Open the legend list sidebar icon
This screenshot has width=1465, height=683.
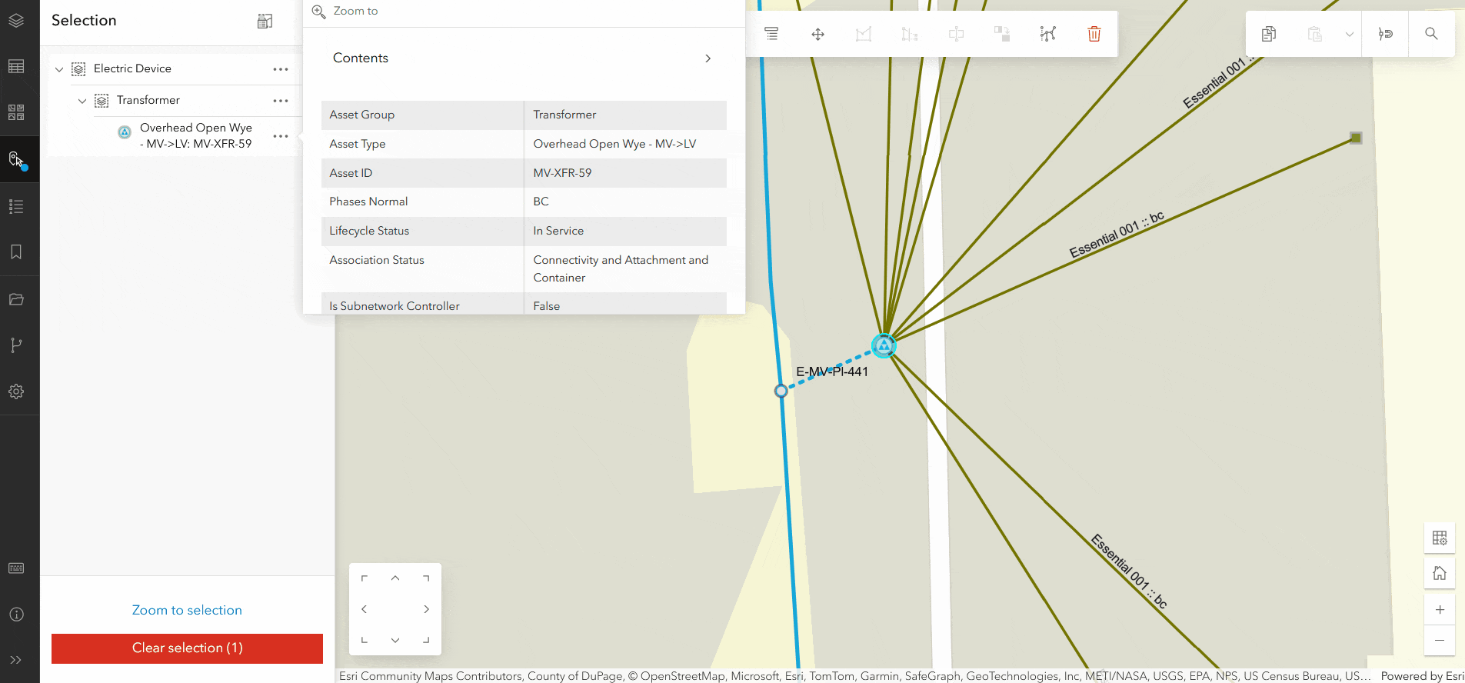(x=16, y=206)
